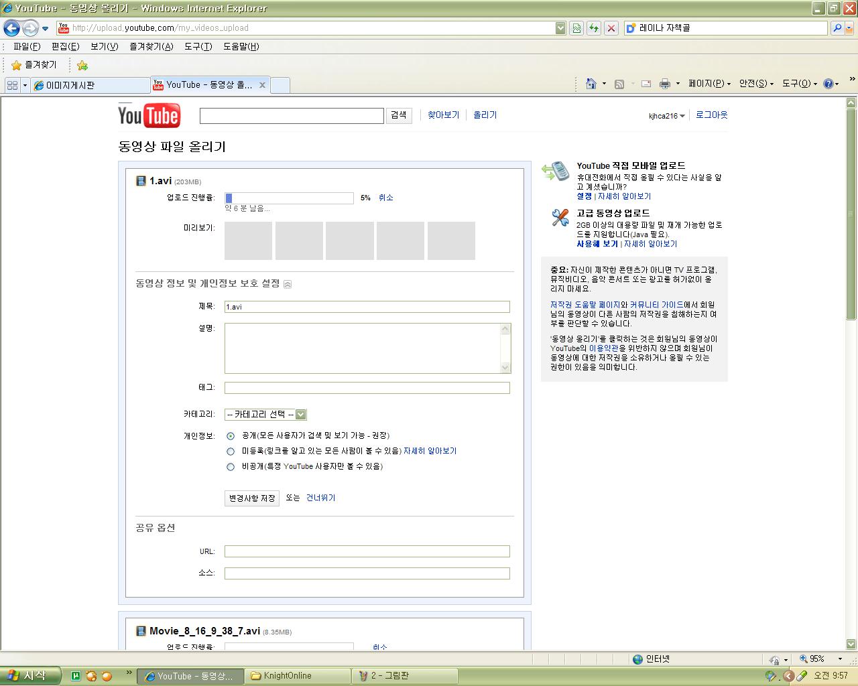The width and height of the screenshot is (858, 686).
Task: Click the film icon beside Movie_8_16_9_38_7.avi
Action: pos(141,631)
